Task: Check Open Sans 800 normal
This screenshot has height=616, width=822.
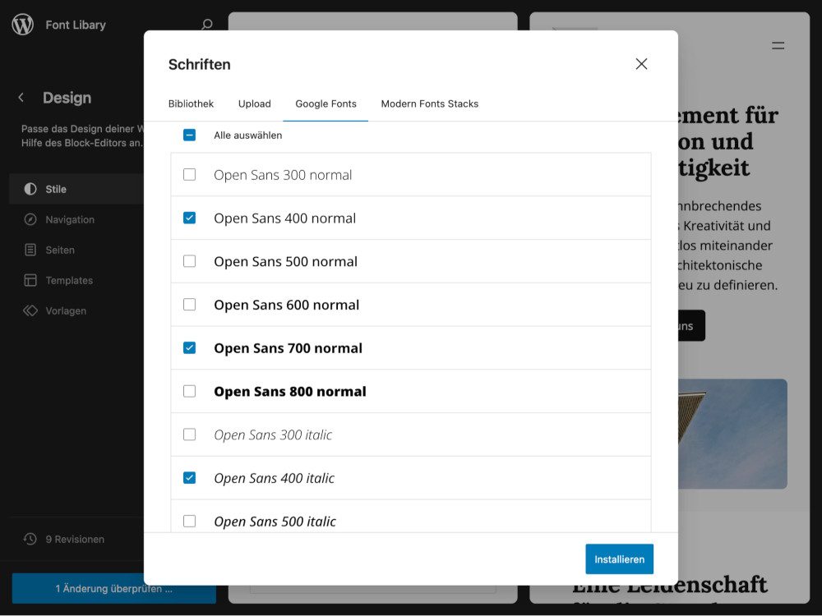Action: click(x=189, y=392)
